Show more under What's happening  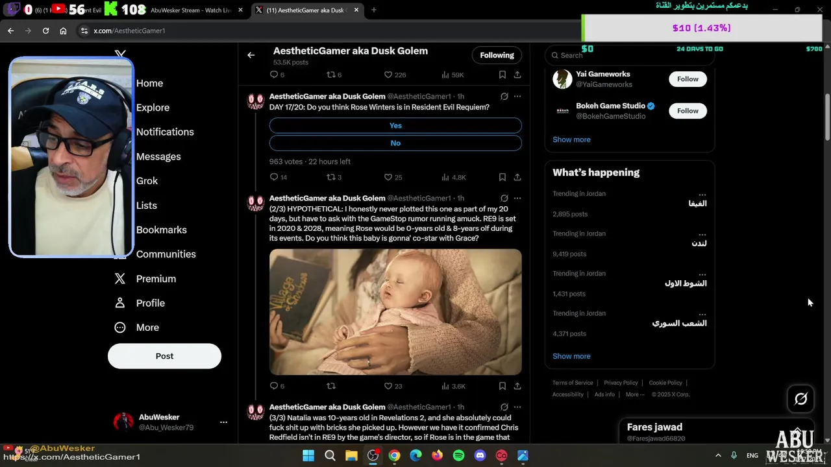point(571,356)
